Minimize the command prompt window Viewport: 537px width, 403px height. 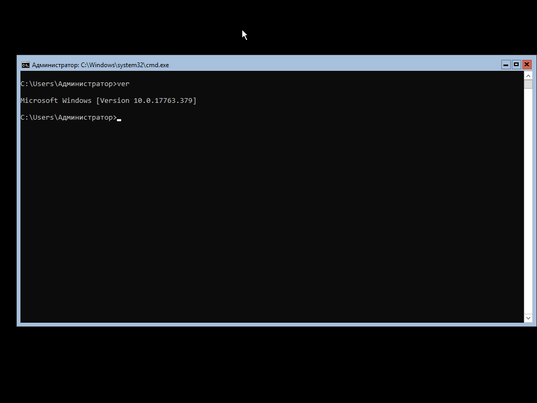tap(506, 65)
